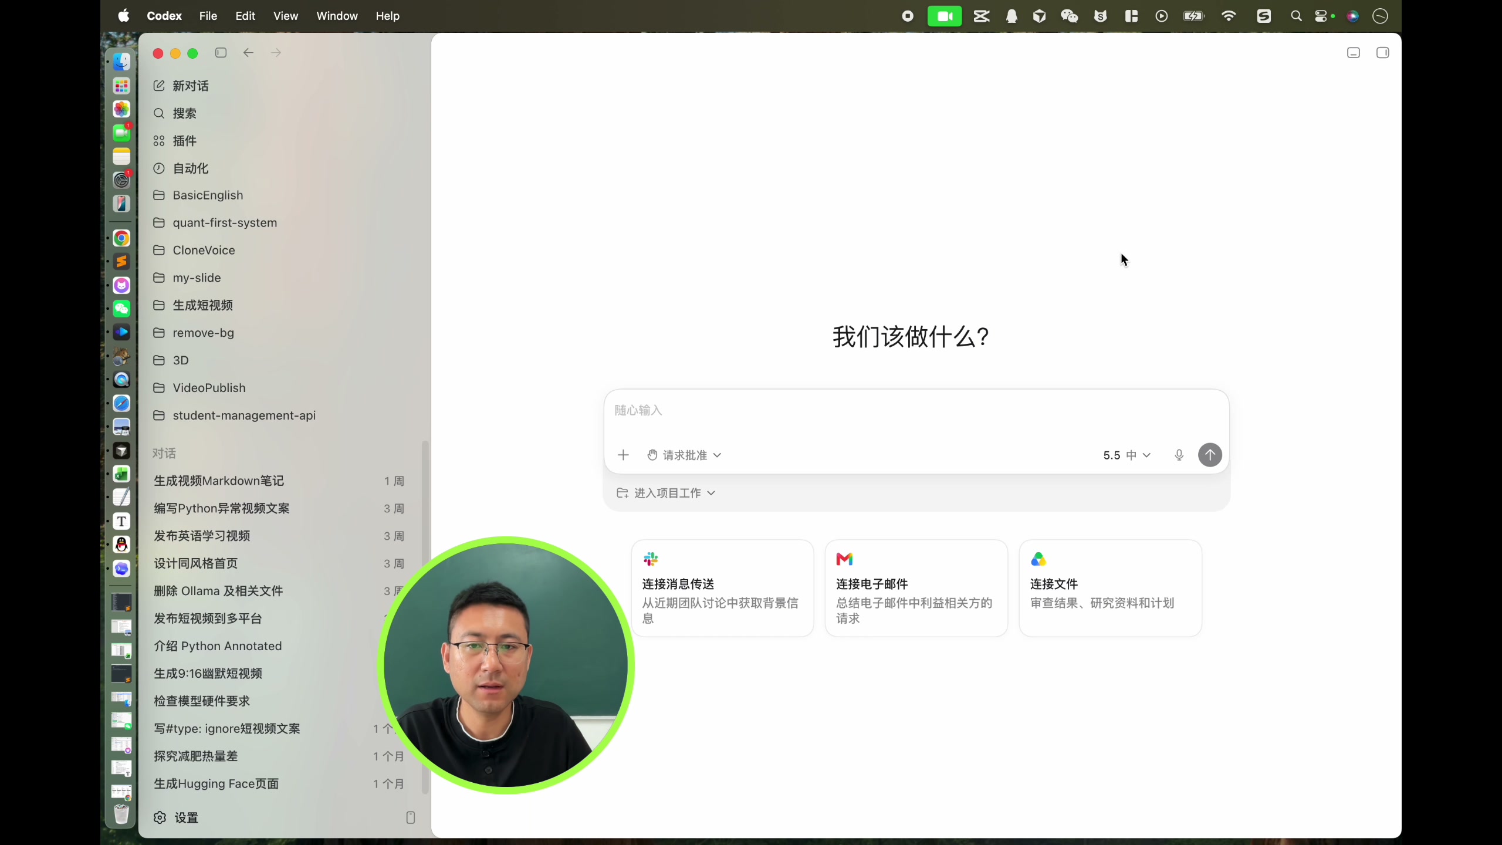This screenshot has height=845, width=1502.
Task: Open Chrome from the Dock
Action: coord(121,238)
